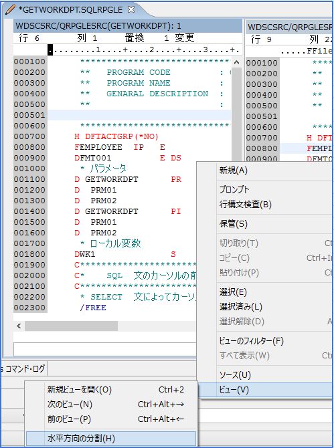Screen dimensions: 334x448
Task: Close the GETWORKDPT.SQLRPGLE editor tab
Action: pos(131,9)
